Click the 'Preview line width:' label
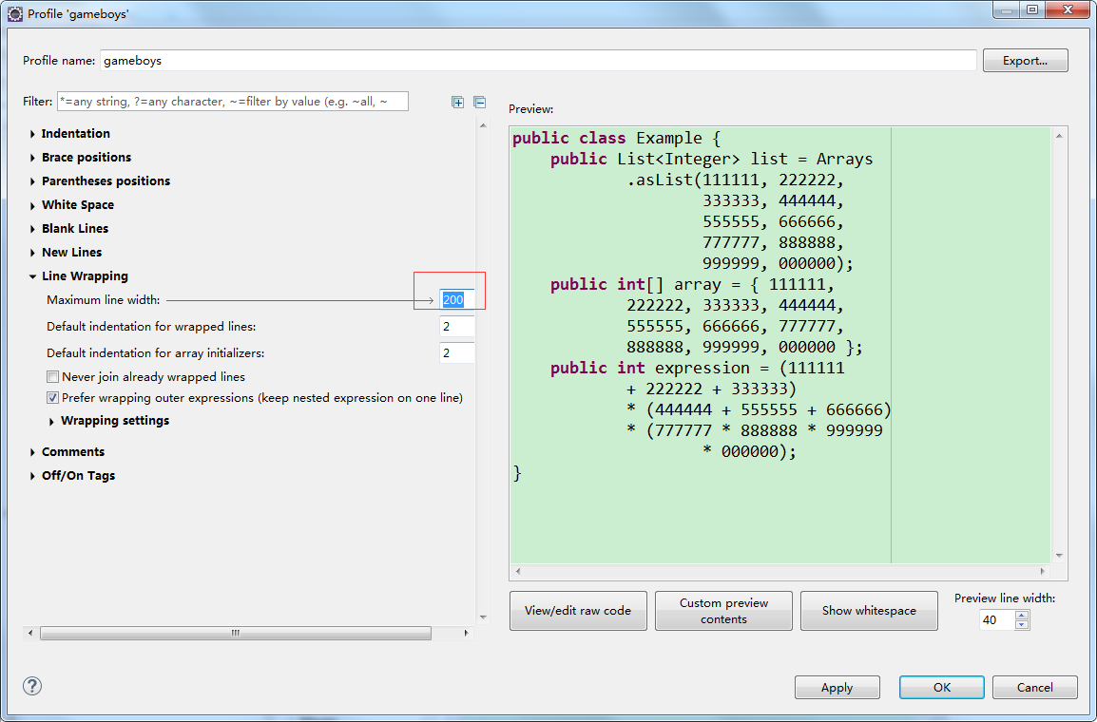This screenshot has width=1097, height=722. tap(1005, 598)
